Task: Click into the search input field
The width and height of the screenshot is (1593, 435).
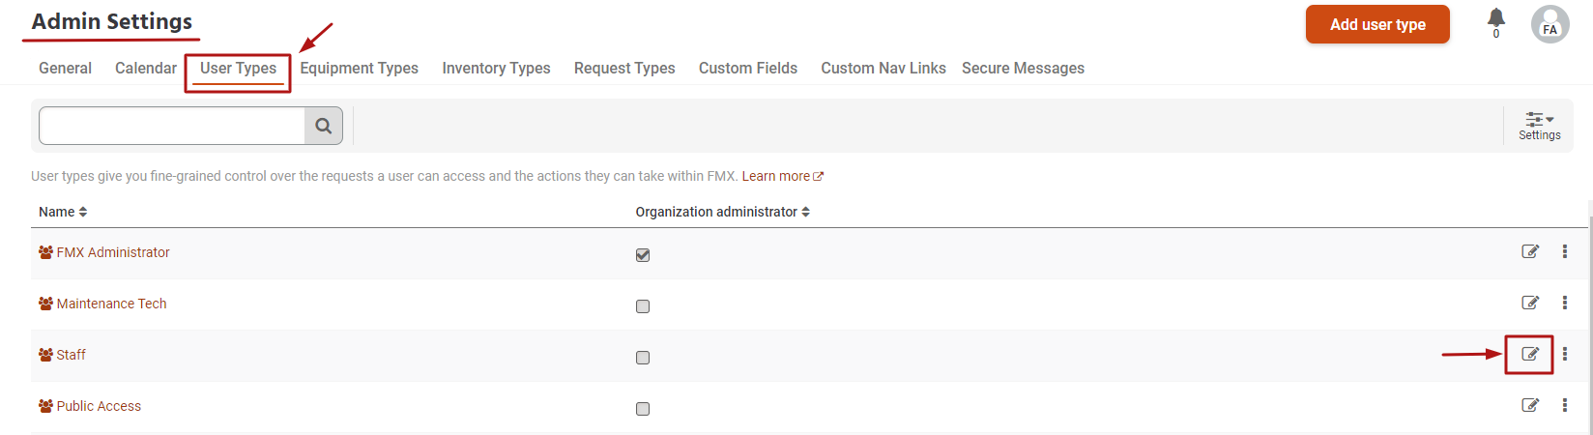Action: click(172, 126)
